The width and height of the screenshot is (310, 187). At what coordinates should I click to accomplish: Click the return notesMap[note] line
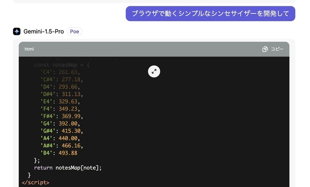pyautogui.click(x=68, y=168)
